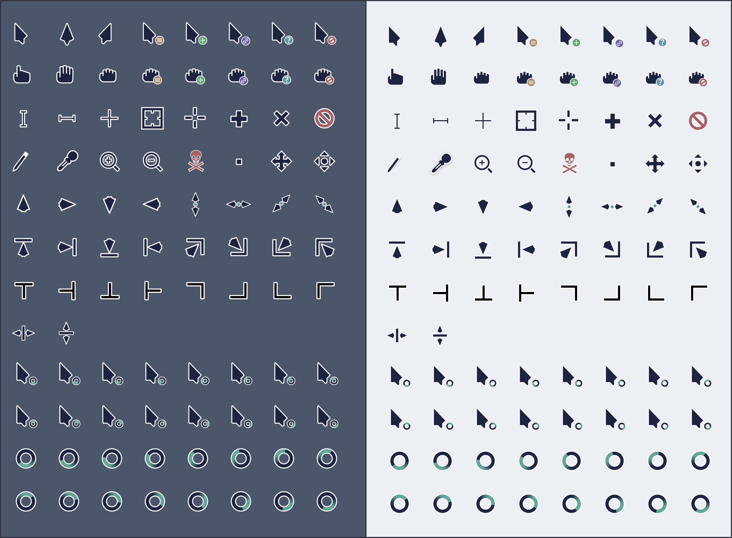This screenshot has width=732, height=538.
Task: Click the horizontal I-beam cursor on light panel
Action: click(x=440, y=121)
